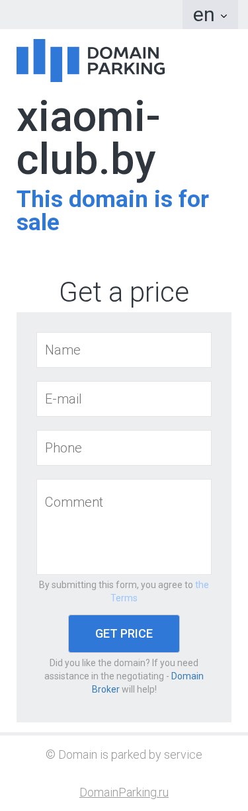Click the gray top bar left of "en"
The height and width of the screenshot is (811, 248).
91,15
